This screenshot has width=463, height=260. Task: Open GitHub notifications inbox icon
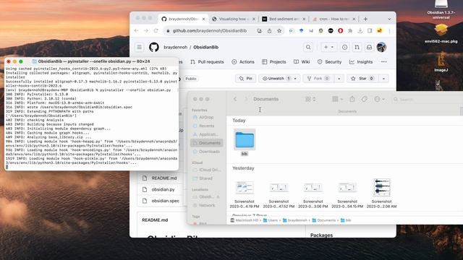(x=369, y=47)
